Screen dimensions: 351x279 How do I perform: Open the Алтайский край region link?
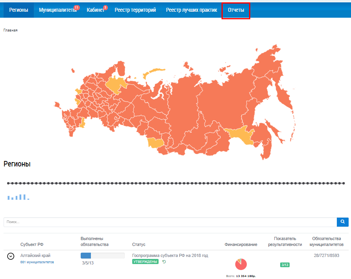click(35, 255)
